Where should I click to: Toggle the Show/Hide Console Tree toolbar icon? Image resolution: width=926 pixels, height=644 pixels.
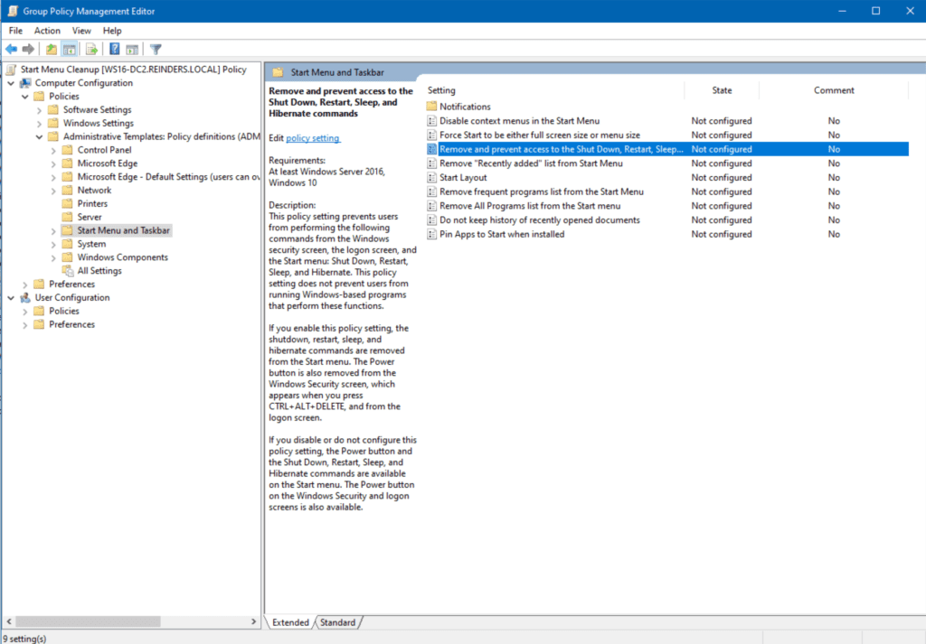point(69,49)
